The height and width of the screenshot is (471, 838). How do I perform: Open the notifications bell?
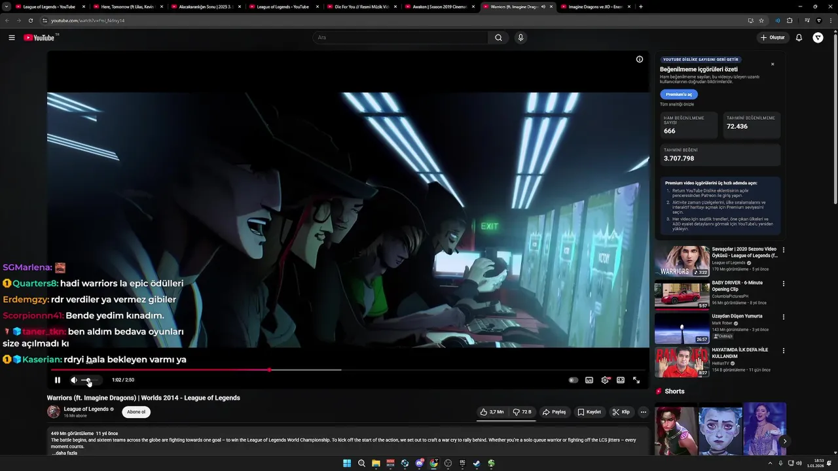pos(799,38)
